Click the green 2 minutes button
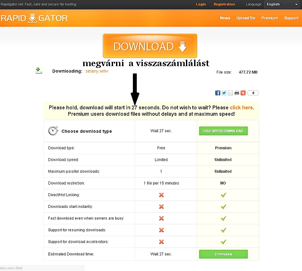Screen dimensions: 302x271 pyautogui.click(x=223, y=254)
